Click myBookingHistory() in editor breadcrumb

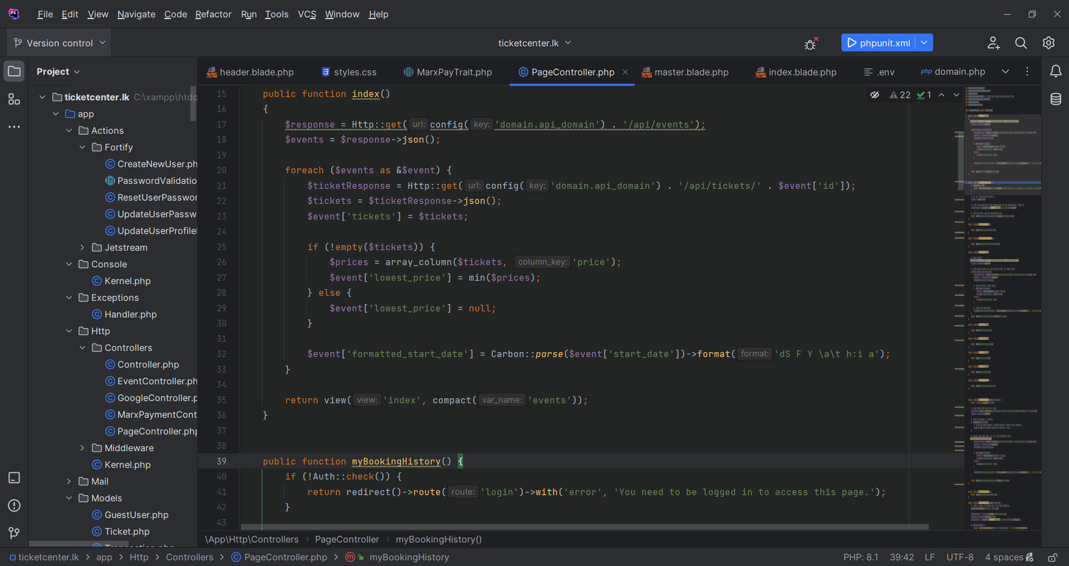click(x=439, y=539)
